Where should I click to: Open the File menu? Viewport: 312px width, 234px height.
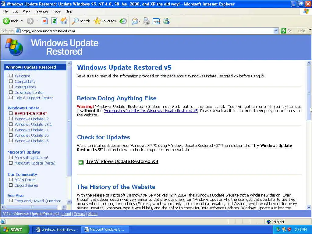(x=5, y=11)
